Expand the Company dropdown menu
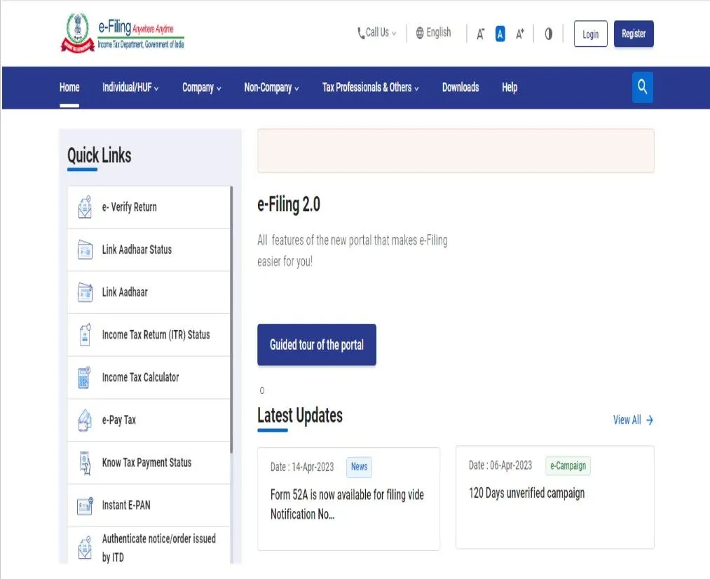 [x=202, y=88]
